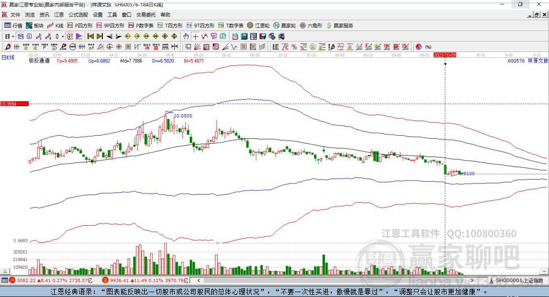Click the highlighted 2023-10-09 date marker
The height and width of the screenshot is (297, 549).
[444, 55]
